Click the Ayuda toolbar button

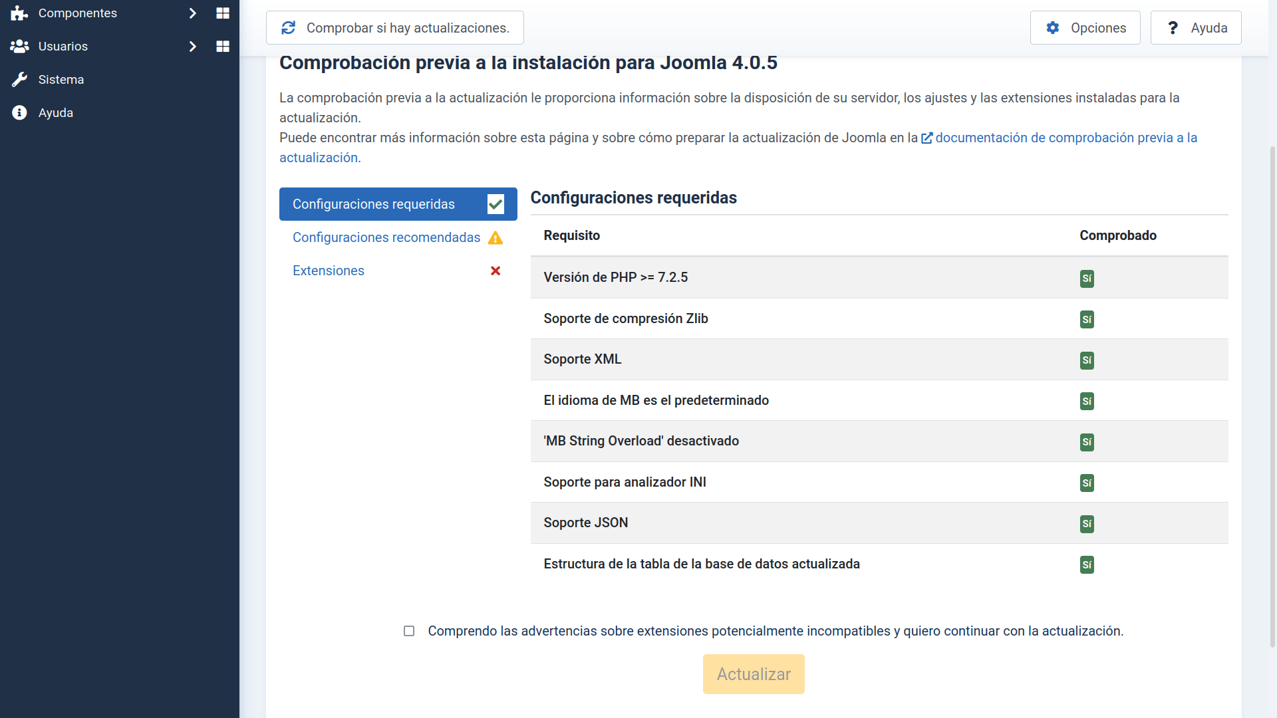1196,28
